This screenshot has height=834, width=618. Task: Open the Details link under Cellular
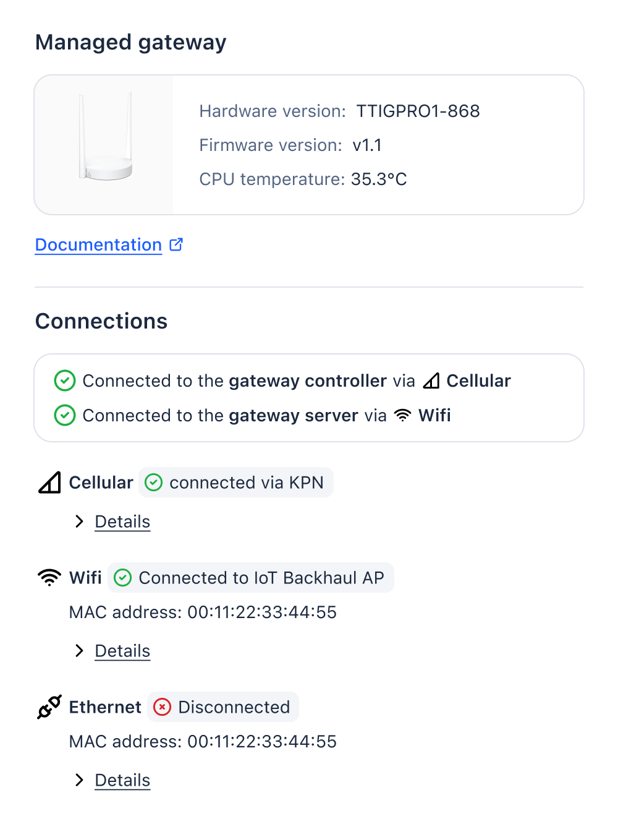122,522
